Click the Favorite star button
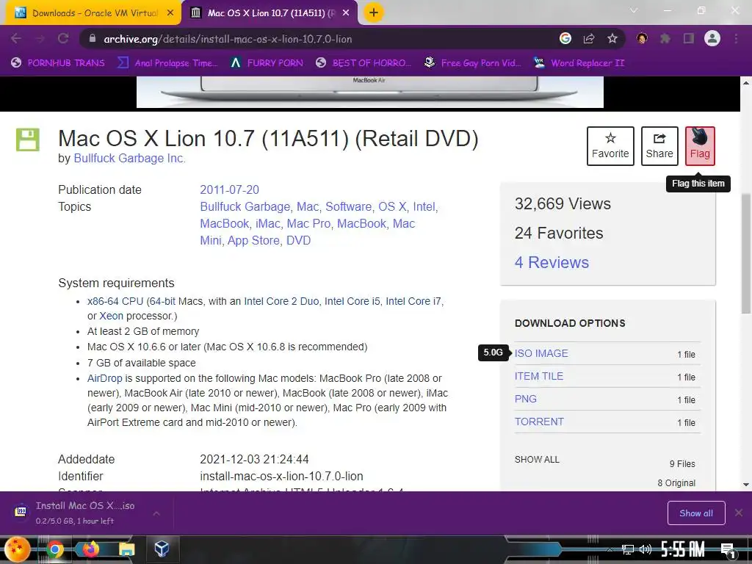Screen dimensions: 752x564 [610, 146]
